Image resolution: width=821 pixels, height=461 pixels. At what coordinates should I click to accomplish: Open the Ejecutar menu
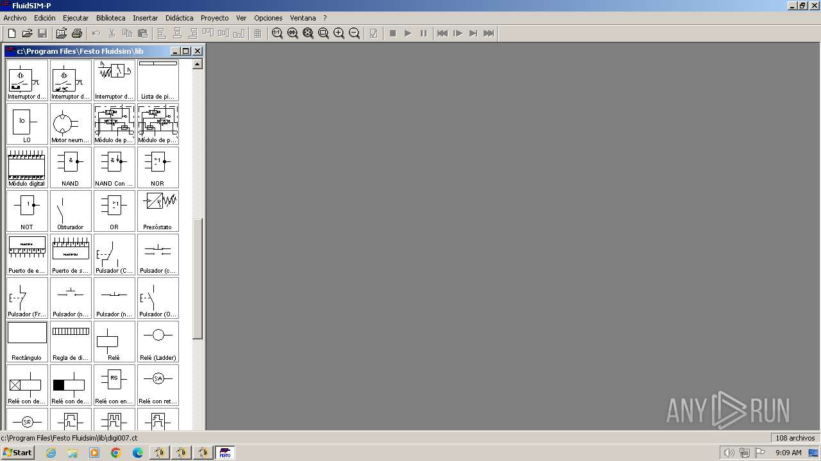point(76,18)
